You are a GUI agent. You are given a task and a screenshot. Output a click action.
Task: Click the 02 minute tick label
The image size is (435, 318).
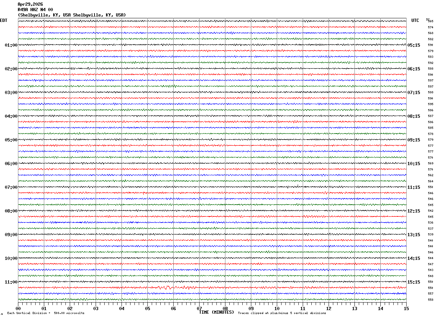(70, 308)
